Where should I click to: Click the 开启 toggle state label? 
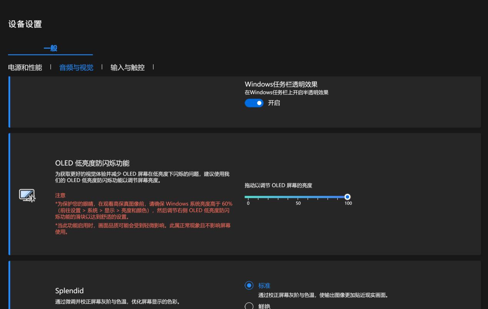274,103
